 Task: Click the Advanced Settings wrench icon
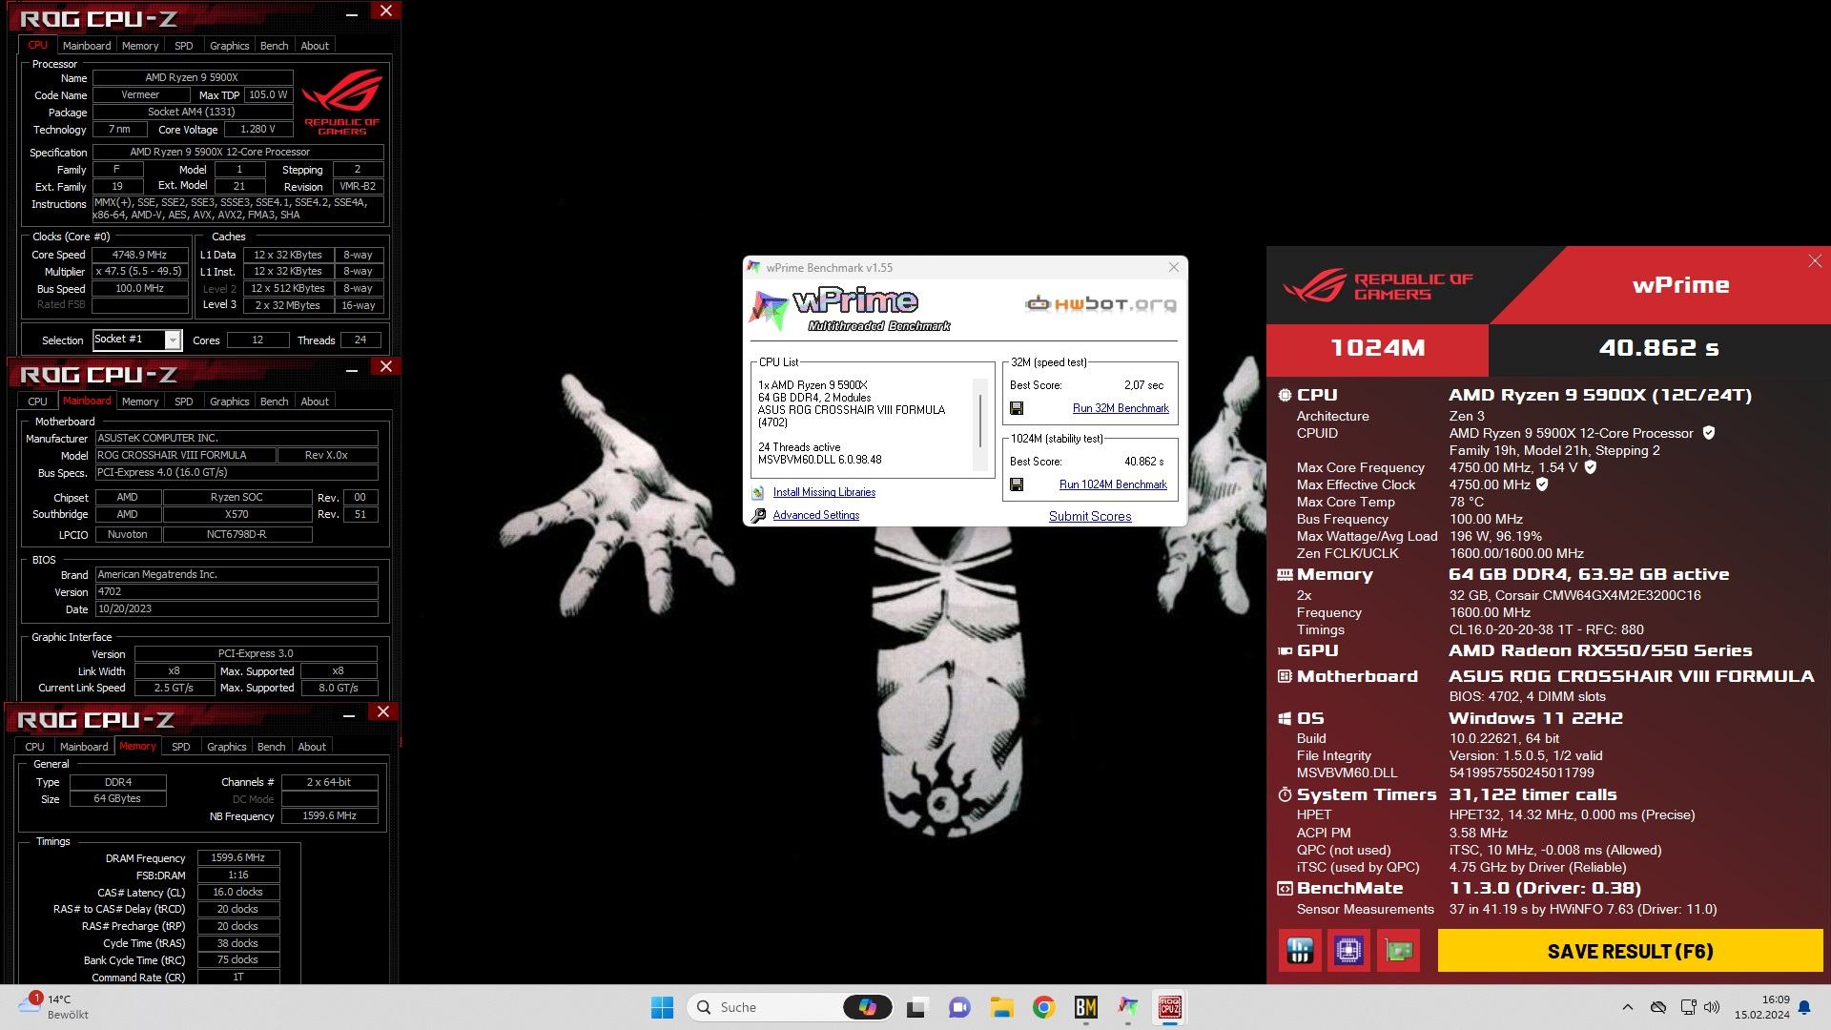(x=758, y=515)
